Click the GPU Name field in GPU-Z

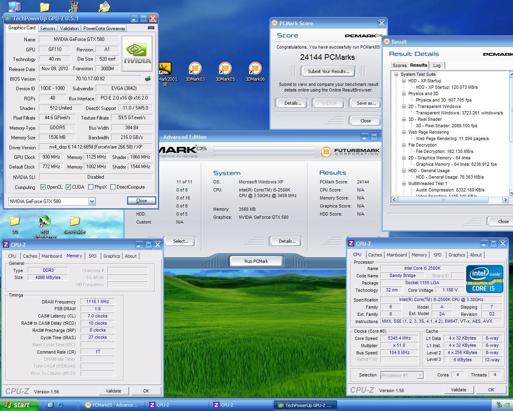(x=79, y=39)
